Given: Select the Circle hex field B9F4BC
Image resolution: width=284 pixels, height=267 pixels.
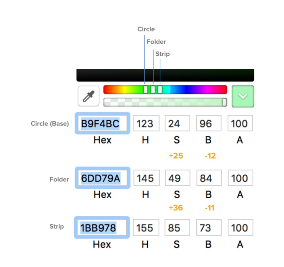Looking at the screenshot, I should click(x=103, y=123).
